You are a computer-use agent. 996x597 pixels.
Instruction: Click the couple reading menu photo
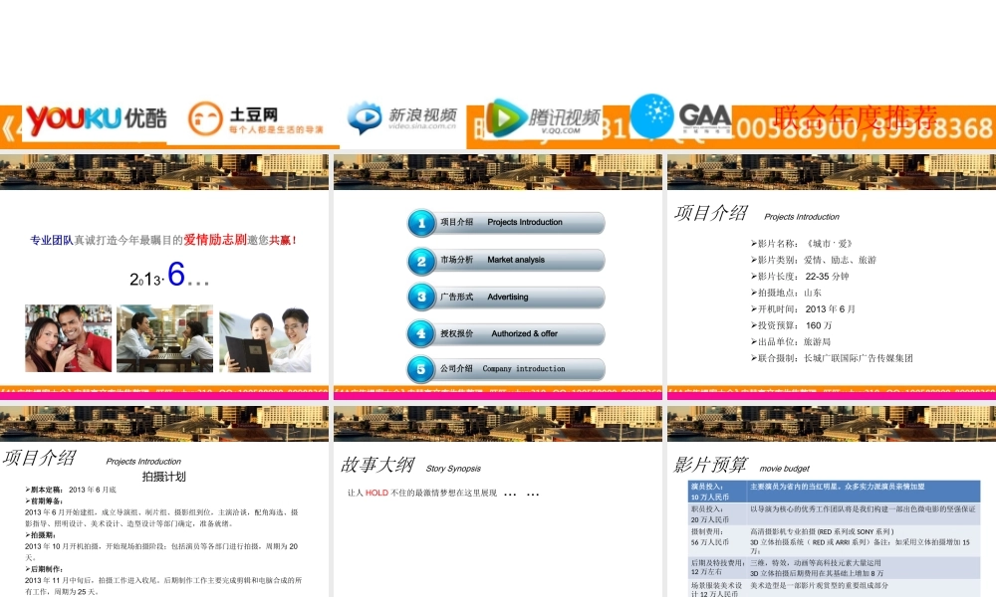coord(265,340)
